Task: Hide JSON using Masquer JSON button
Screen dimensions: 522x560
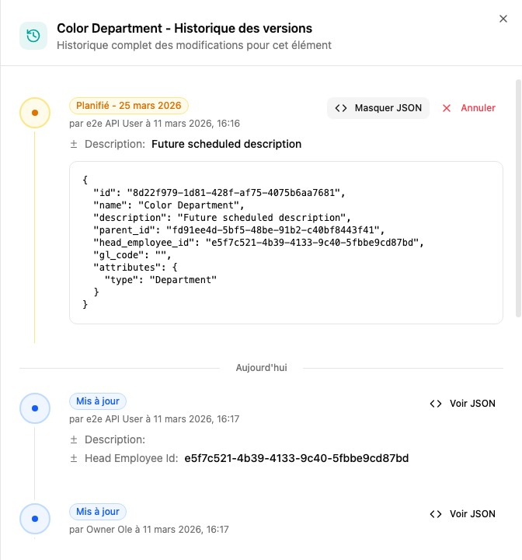Action: [x=378, y=108]
